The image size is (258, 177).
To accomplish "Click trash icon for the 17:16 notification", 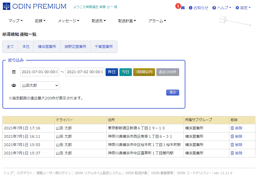I will point(232,128).
